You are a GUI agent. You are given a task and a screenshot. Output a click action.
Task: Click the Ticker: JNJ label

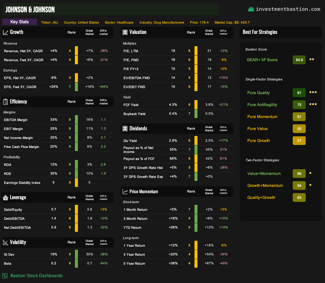click(50, 23)
